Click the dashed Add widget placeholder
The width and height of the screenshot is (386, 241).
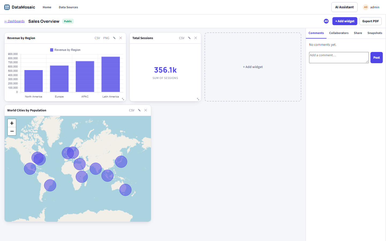(x=253, y=67)
